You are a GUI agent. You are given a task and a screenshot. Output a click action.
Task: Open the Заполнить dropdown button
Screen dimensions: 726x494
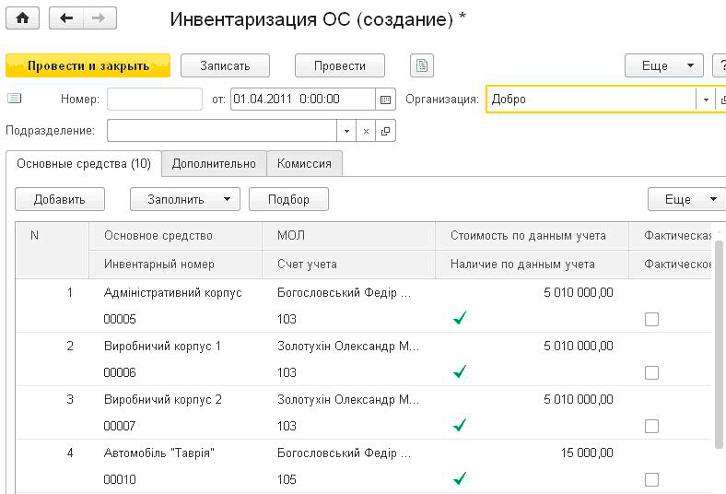click(x=185, y=199)
